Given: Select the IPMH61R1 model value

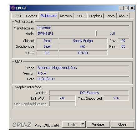Looking at the screenshot, I should pos(66,34).
